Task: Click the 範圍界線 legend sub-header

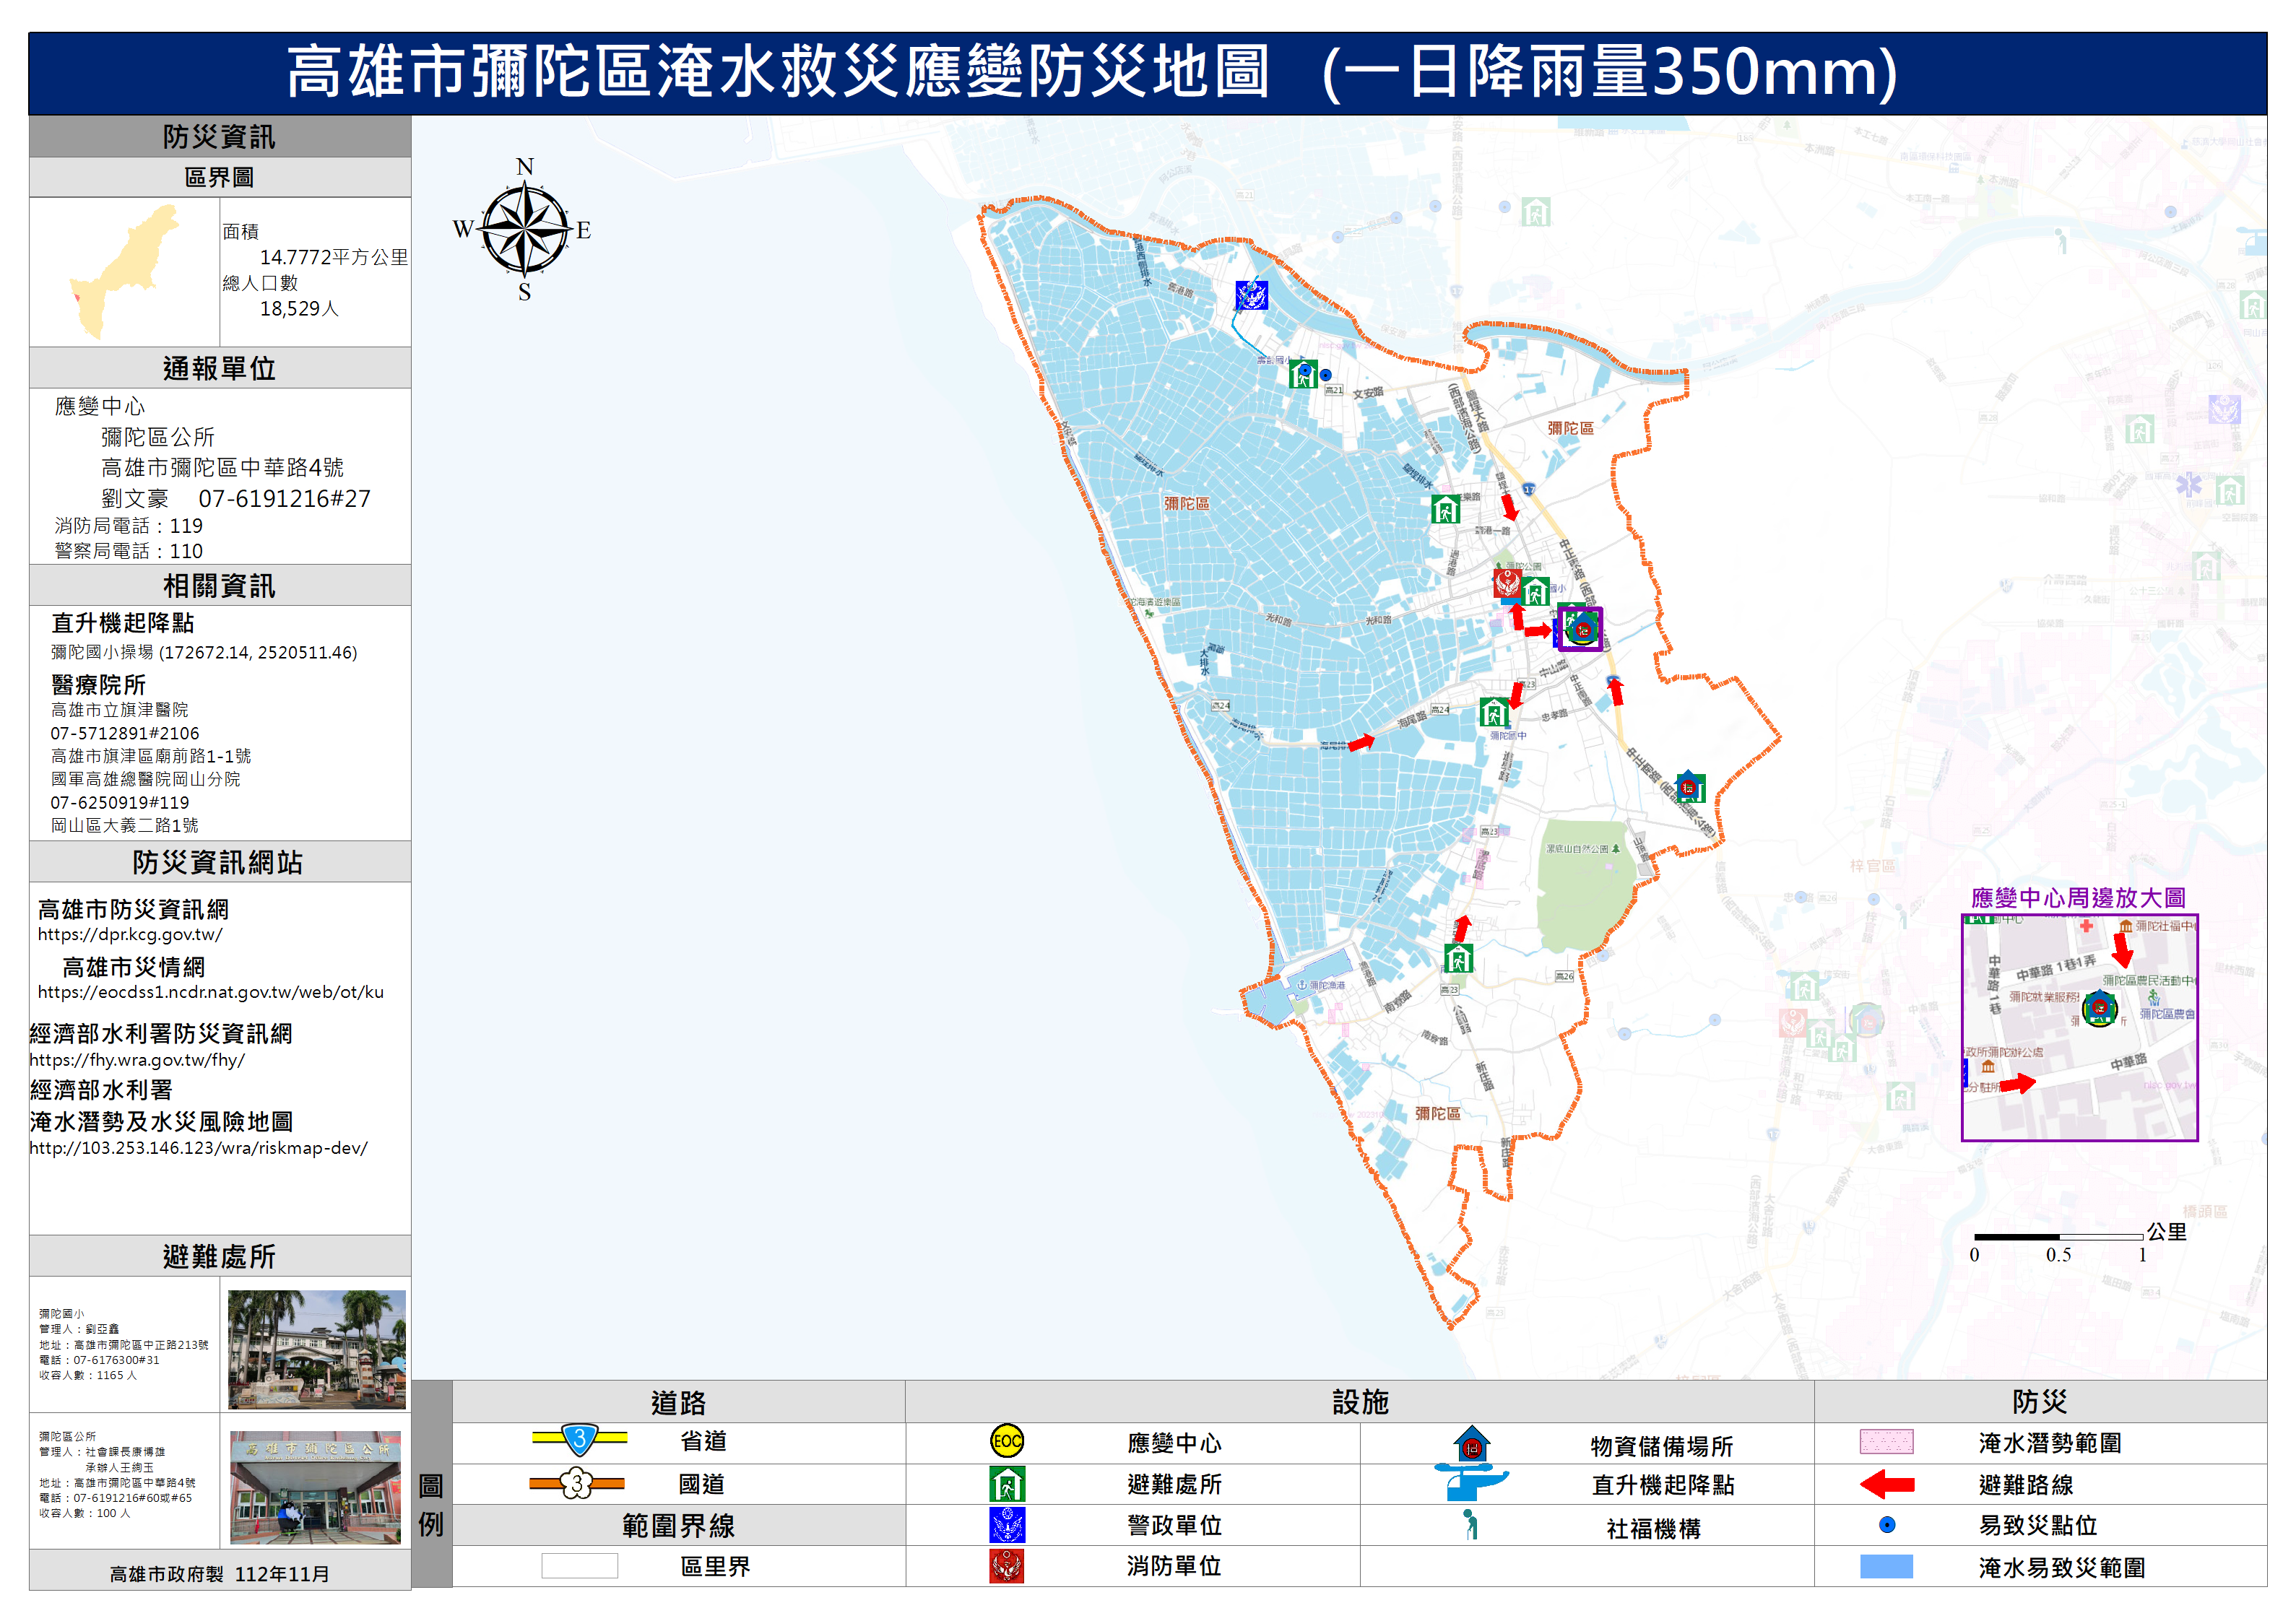Action: click(679, 1525)
